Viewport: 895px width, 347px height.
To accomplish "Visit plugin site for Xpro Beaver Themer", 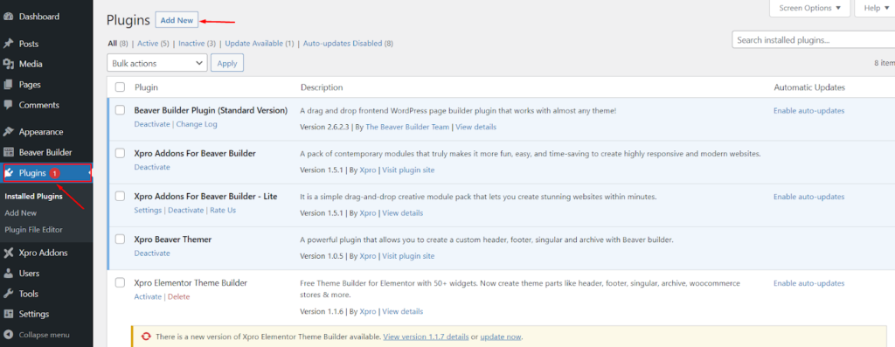I will 408,256.
